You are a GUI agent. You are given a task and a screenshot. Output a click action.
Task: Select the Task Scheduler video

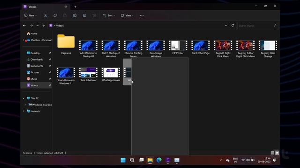(x=89, y=74)
